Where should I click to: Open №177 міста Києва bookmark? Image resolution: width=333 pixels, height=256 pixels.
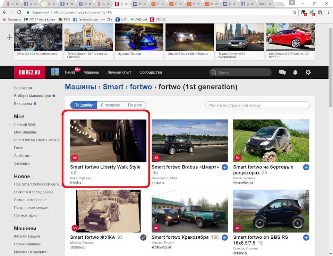click(x=40, y=19)
